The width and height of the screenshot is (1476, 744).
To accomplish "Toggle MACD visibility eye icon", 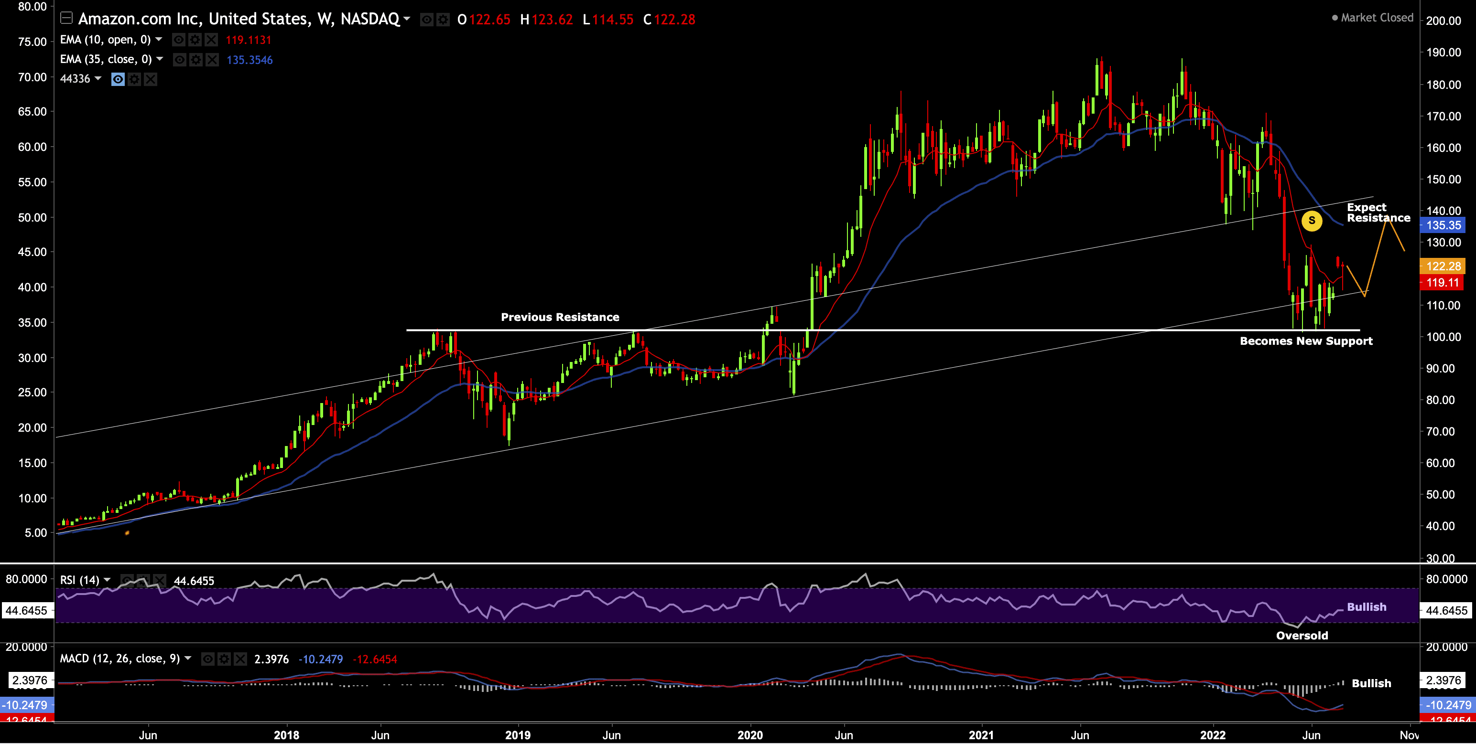I will point(208,659).
